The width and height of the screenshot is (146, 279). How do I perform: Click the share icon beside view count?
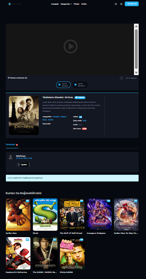(x=121, y=78)
